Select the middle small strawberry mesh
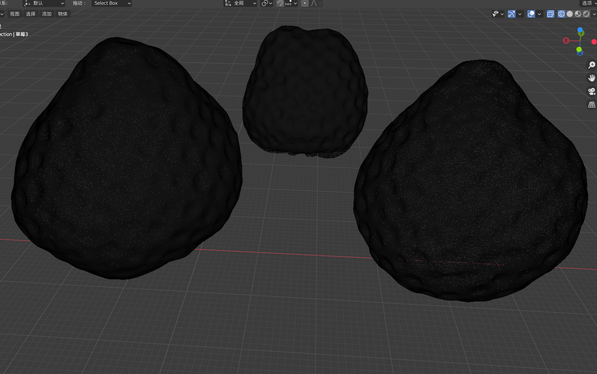 tap(305, 91)
